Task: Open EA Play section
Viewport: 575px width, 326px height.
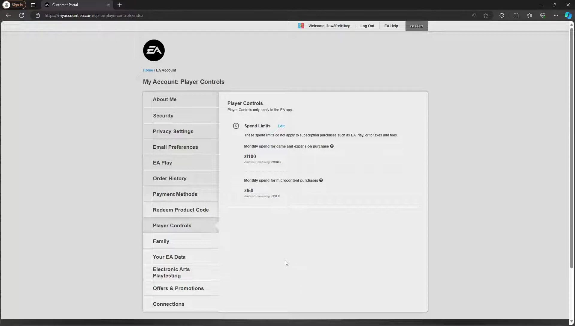Action: [181, 163]
